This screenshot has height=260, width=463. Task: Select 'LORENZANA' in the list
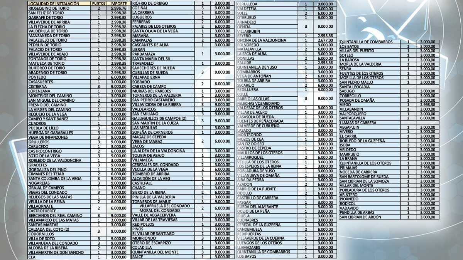[x=39, y=91]
